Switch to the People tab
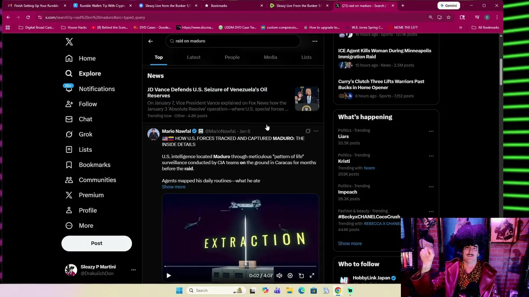The height and width of the screenshot is (297, 529). [232, 57]
